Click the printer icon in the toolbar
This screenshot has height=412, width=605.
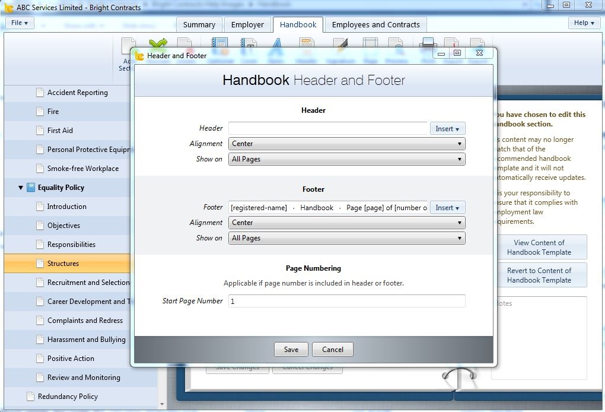pos(428,43)
